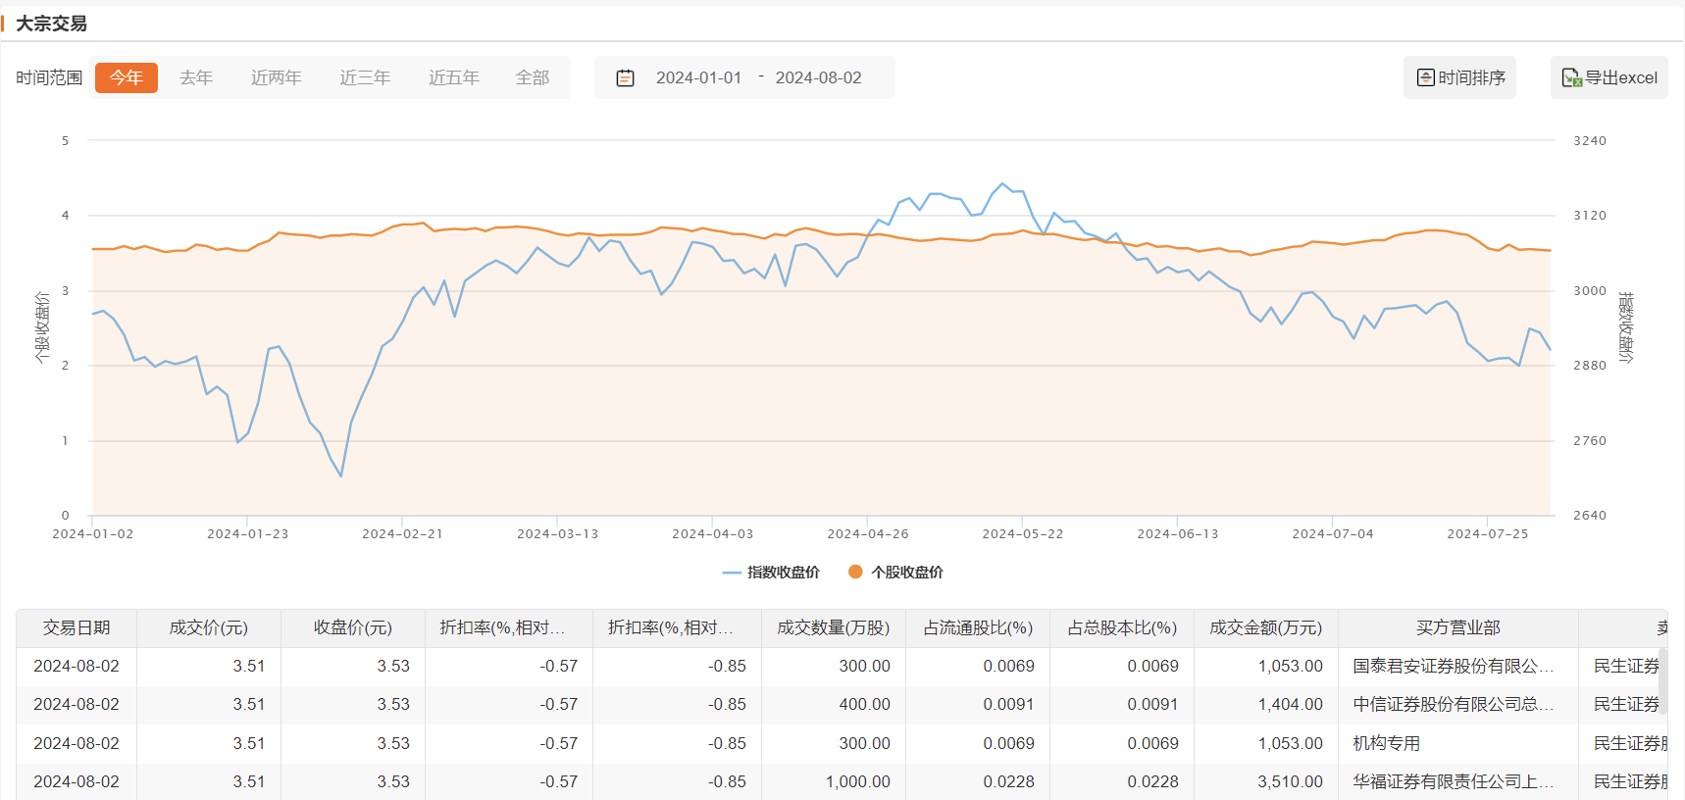
Task: Click the 导出excel export icon
Action: tap(1570, 77)
